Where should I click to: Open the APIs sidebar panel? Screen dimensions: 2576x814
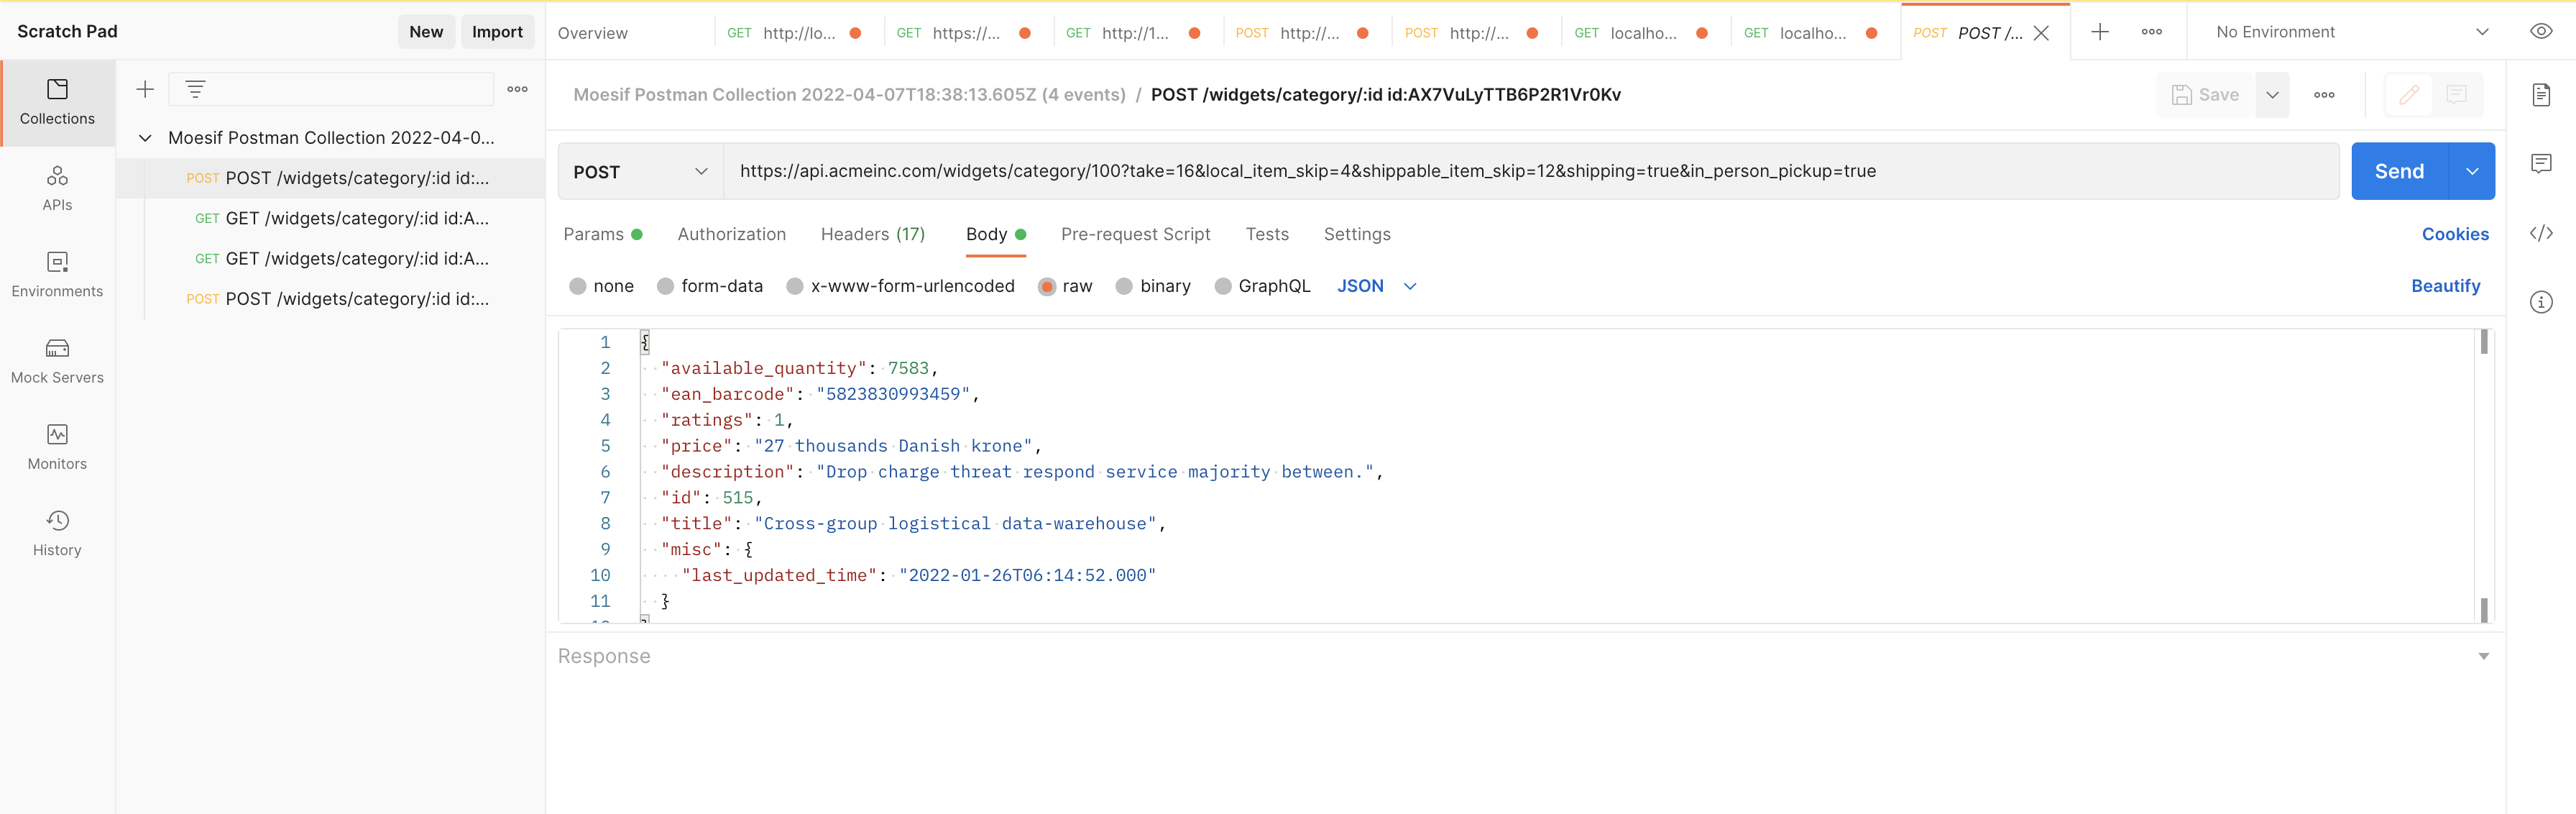pyautogui.click(x=57, y=189)
